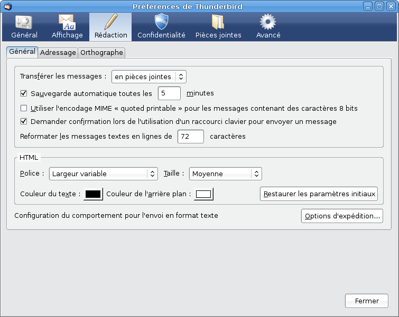Screen dimensions: 399x317
Task: Switch to the Adressage tab
Action: click(58, 53)
